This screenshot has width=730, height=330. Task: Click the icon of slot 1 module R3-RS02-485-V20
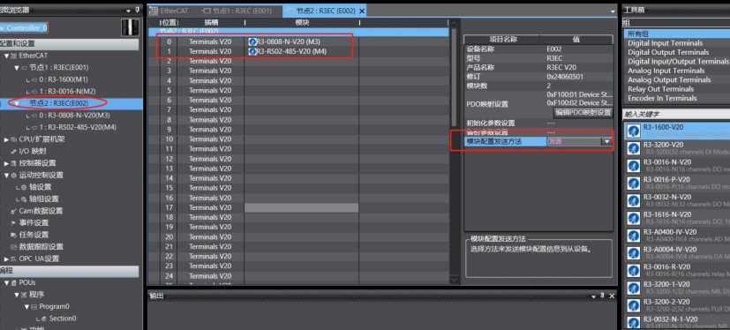252,51
